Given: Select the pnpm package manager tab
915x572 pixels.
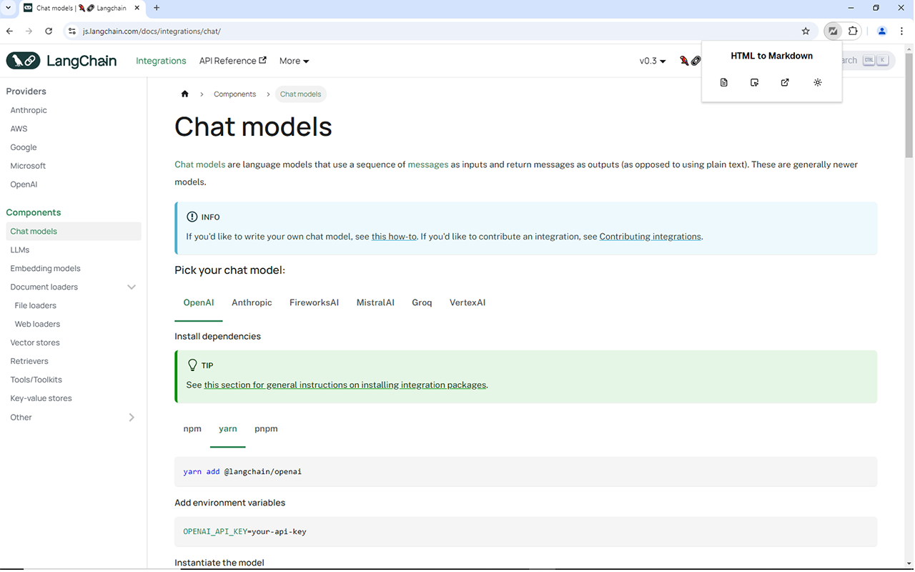Looking at the screenshot, I should point(266,429).
